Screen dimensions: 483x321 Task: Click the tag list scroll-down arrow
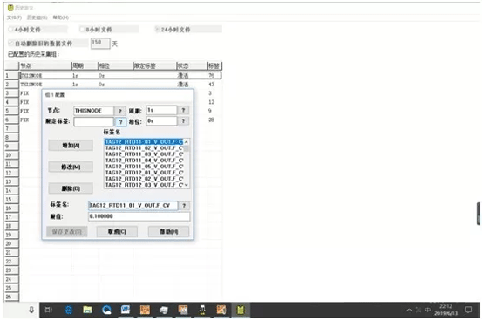(x=187, y=185)
